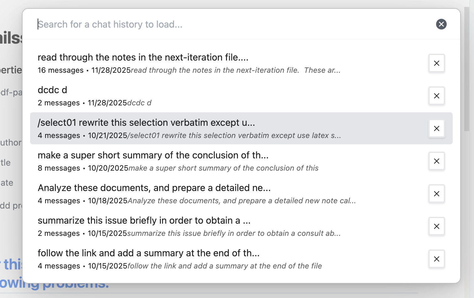This screenshot has height=298, width=474.
Task: Delete the 'summarize this issue briefly' chat
Action: (436, 226)
